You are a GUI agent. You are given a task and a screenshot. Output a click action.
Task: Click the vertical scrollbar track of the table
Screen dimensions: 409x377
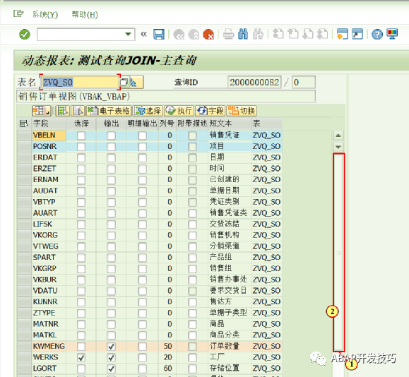coord(338,252)
